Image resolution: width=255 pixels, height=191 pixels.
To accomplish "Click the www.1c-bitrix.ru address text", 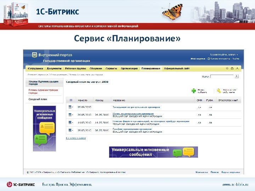I will [x=235, y=185].
